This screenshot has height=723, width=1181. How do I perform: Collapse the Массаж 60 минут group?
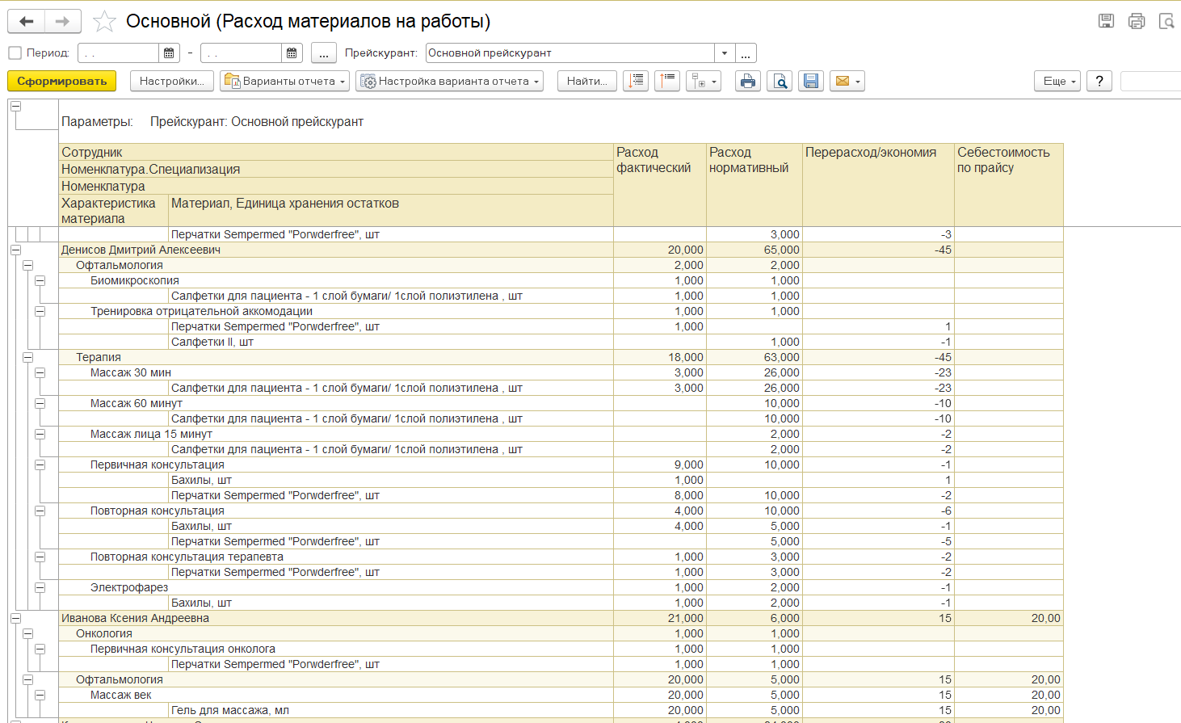click(40, 403)
